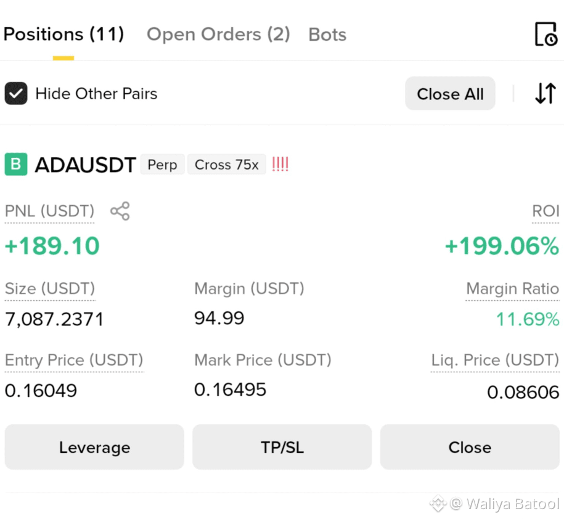The image size is (564, 519).
Task: Tap the Close All button
Action: coord(450,94)
